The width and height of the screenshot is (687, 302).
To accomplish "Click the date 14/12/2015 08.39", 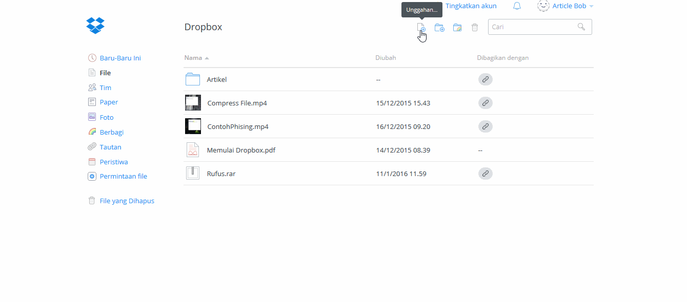I will click(x=403, y=150).
